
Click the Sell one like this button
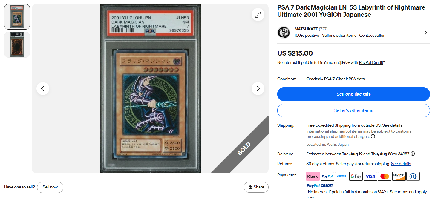click(353, 94)
